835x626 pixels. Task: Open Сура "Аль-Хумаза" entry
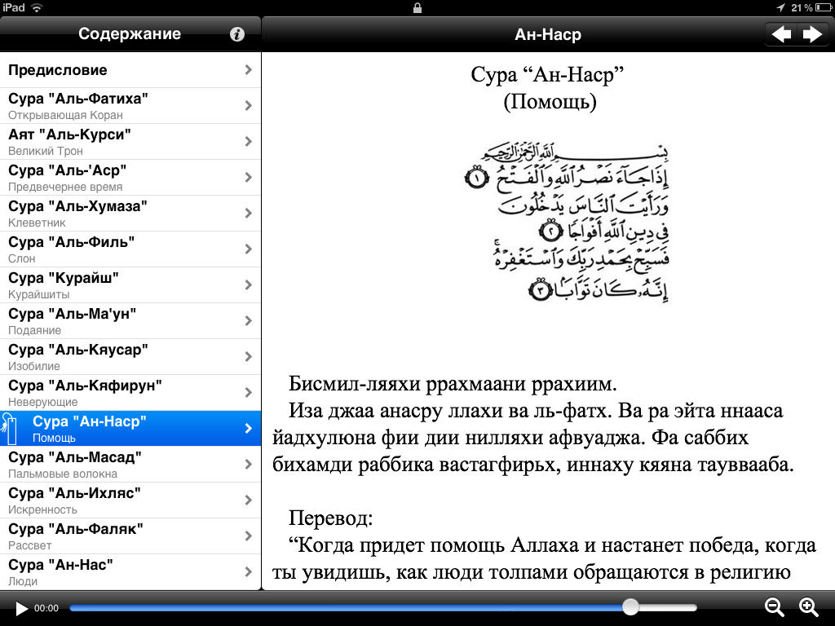[x=130, y=214]
